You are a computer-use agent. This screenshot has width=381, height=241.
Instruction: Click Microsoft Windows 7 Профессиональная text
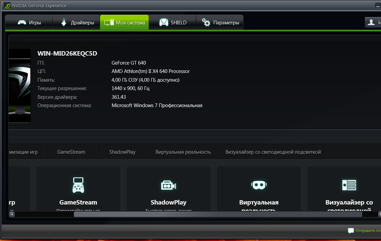tap(157, 105)
